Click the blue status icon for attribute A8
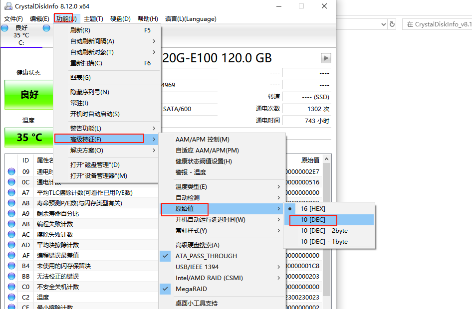The width and height of the screenshot is (472, 309). click(11, 203)
